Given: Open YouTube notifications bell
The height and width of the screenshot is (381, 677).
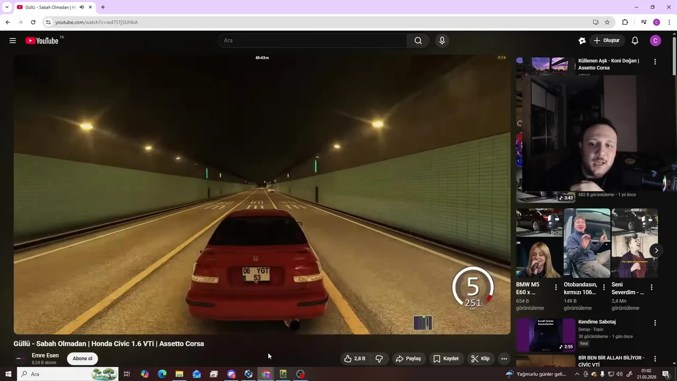Looking at the screenshot, I should 635,41.
